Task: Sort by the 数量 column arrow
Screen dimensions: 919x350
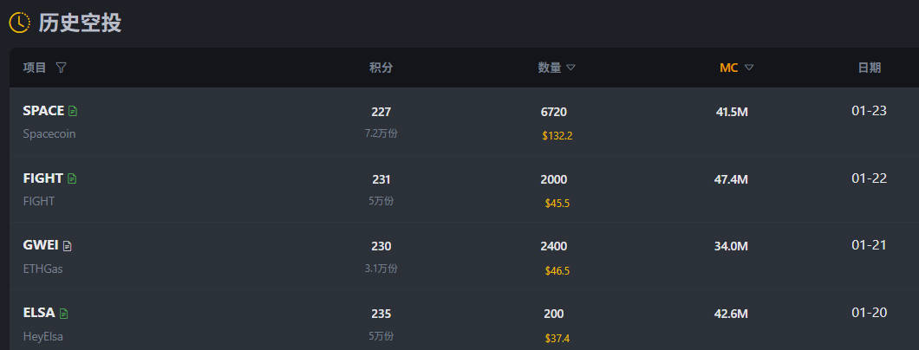Action: (x=570, y=68)
